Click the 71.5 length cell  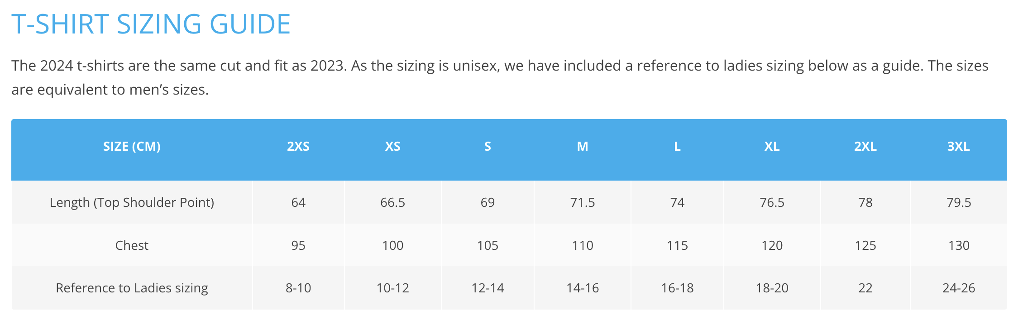tap(582, 202)
